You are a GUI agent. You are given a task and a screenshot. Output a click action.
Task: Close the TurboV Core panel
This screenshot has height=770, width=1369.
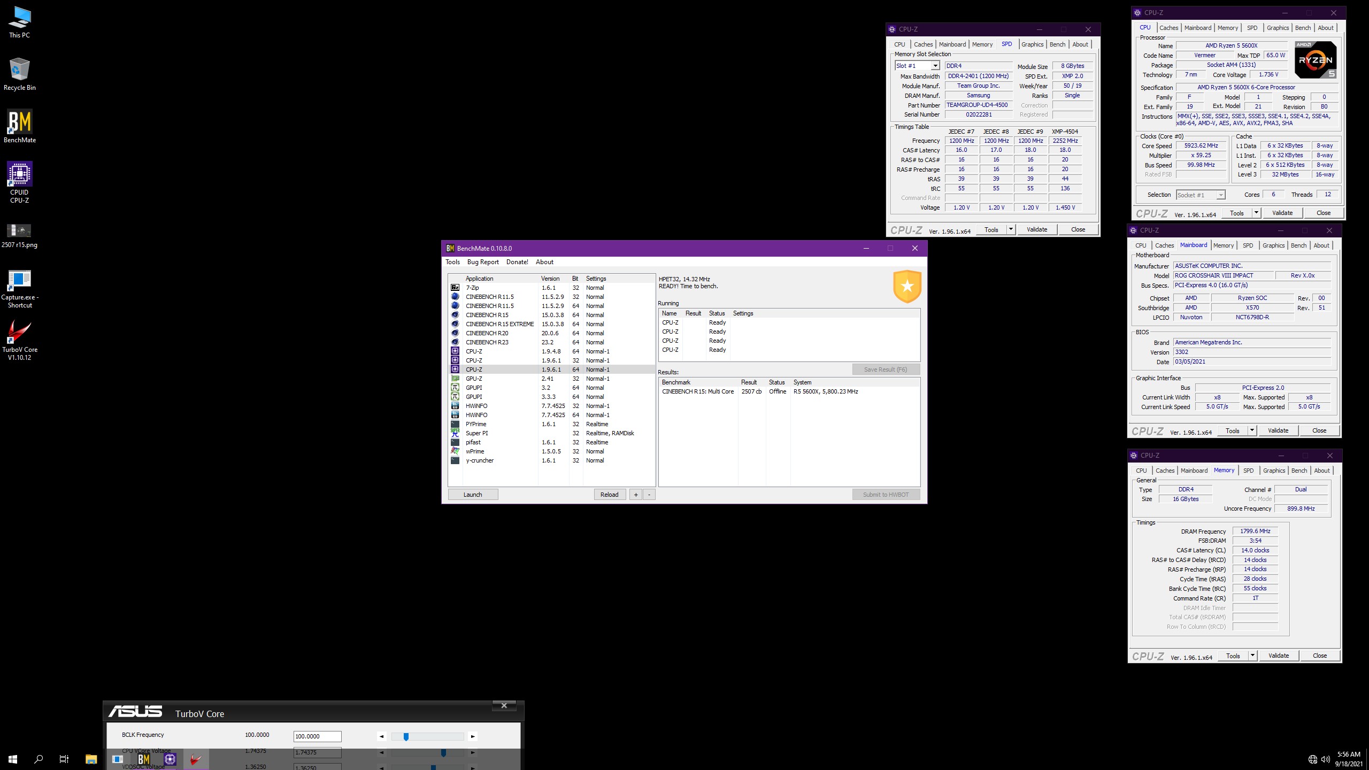pos(504,705)
